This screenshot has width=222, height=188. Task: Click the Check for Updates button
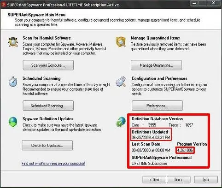[x=47, y=145]
